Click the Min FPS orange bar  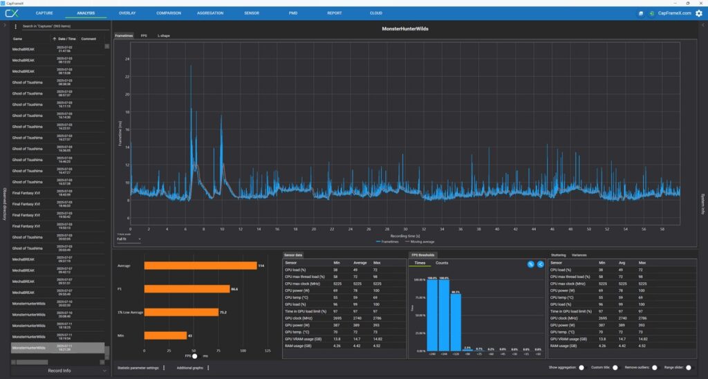(x=166, y=335)
